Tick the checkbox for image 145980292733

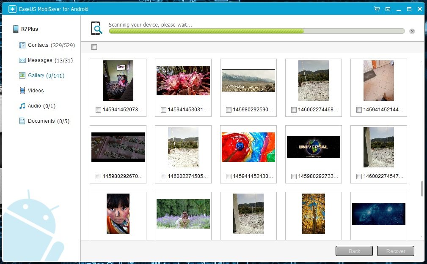tap(294, 176)
